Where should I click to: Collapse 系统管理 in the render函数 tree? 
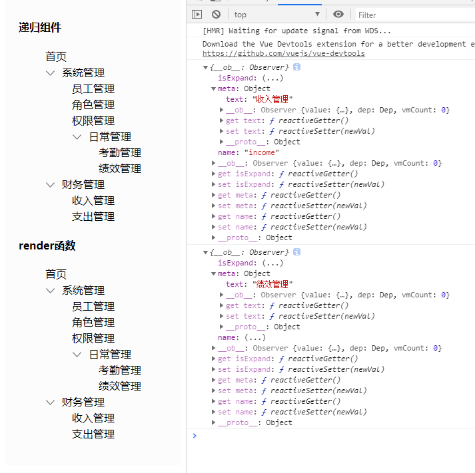coord(50,290)
